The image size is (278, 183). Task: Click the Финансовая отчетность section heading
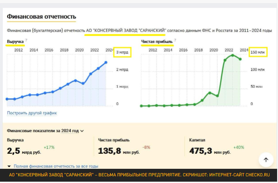41,17
